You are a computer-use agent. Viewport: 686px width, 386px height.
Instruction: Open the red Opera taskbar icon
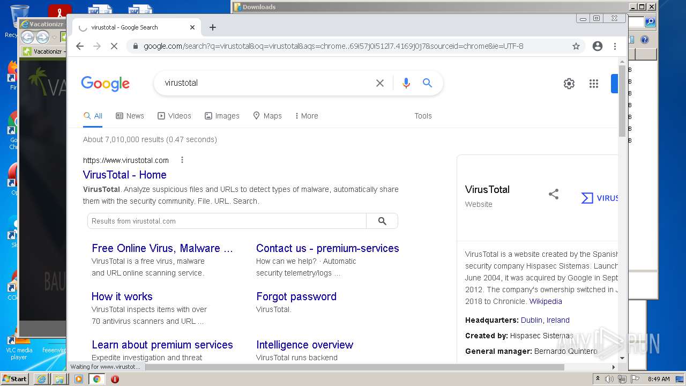pos(115,379)
